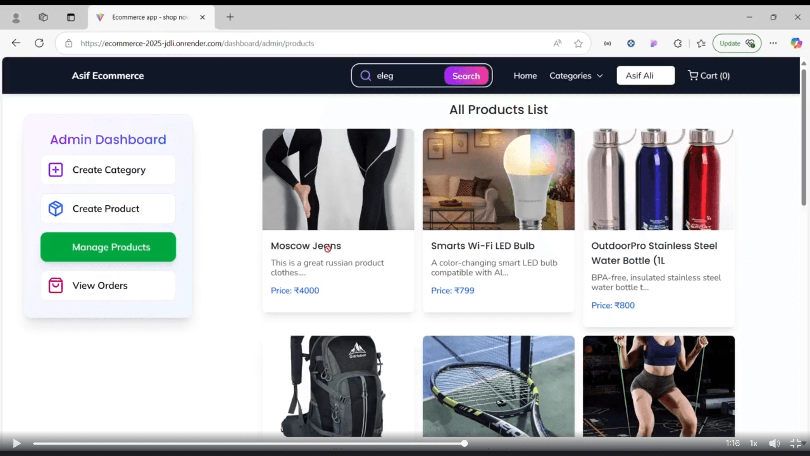Add this page to favorites with the star icon
Screen dimensions: 810x456
point(578,43)
